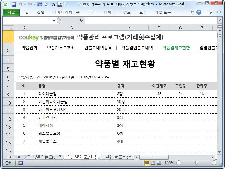Image resolution: width=225 pixels, height=169 pixels.
Task: Expand the redo history dropdown arrow
Action: pyautogui.click(x=34, y=5)
